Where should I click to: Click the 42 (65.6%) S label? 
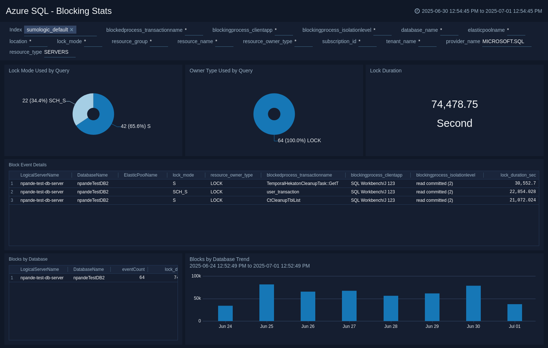(136, 126)
